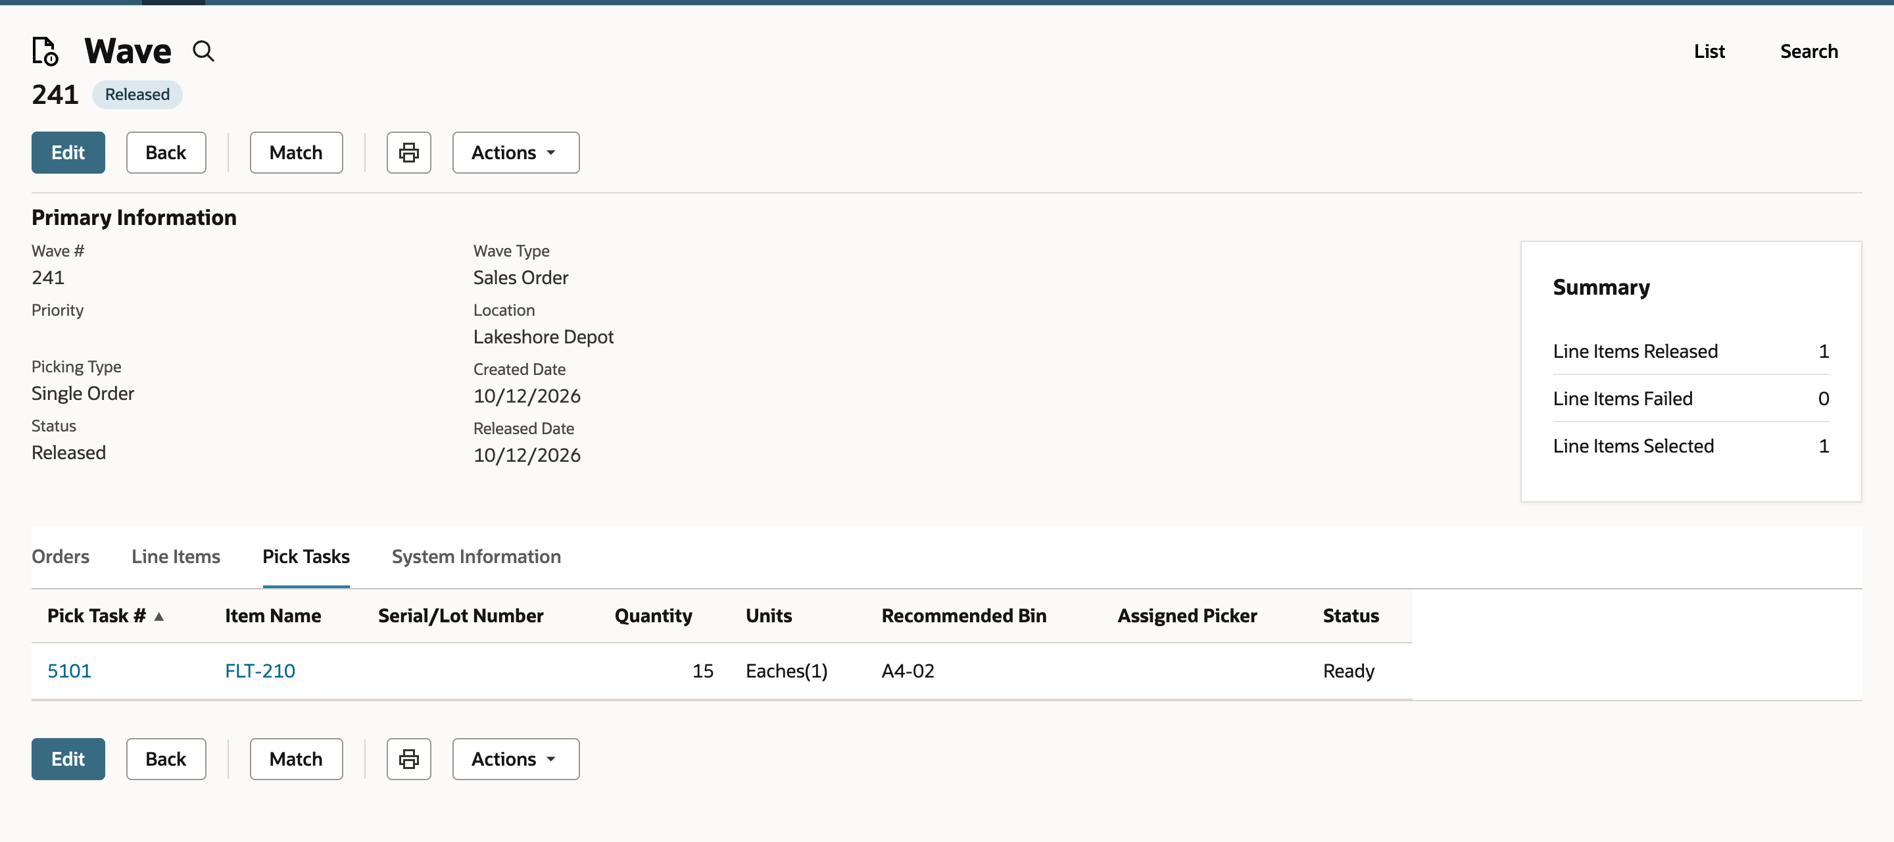Click the Single Order picking type value
Image resolution: width=1894 pixels, height=842 pixels.
[83, 393]
